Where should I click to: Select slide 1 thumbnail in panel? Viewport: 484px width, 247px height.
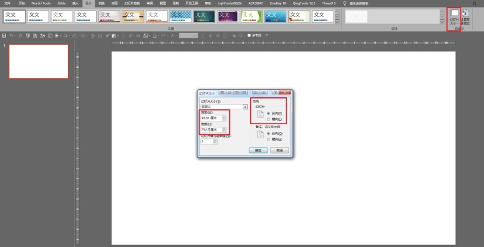(x=38, y=61)
